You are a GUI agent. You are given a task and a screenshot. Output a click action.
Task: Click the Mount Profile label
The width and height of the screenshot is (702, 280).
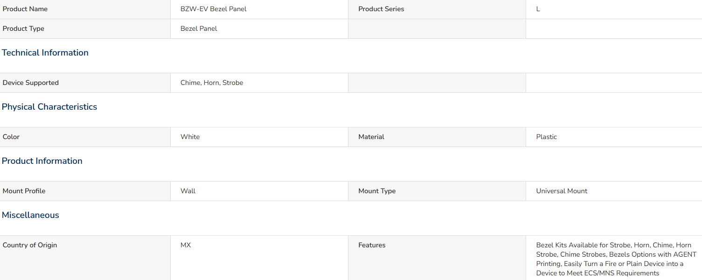tap(24, 191)
